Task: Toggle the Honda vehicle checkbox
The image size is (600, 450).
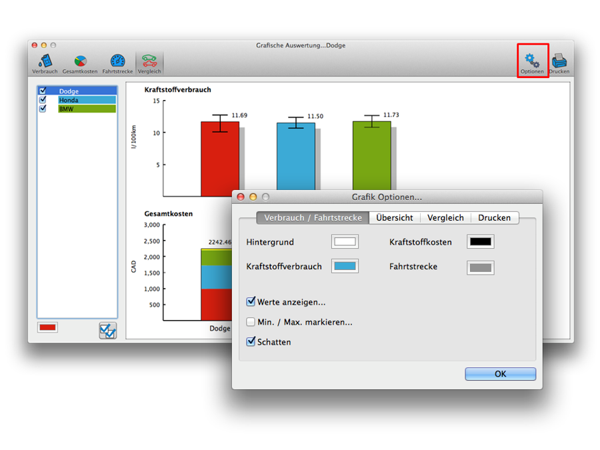Action: 43,100
